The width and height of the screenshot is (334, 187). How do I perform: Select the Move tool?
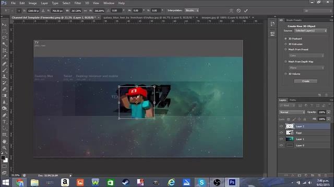pos(4,25)
